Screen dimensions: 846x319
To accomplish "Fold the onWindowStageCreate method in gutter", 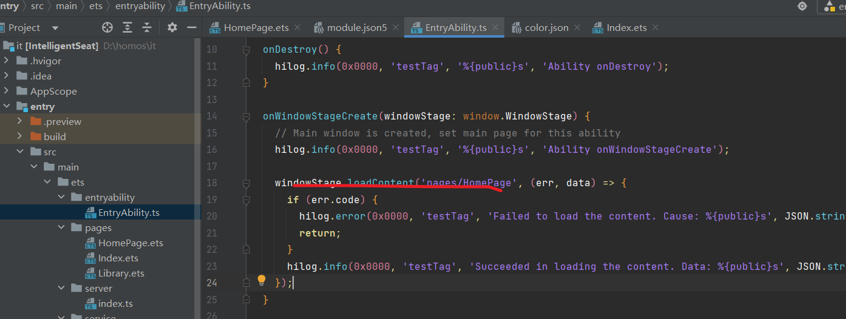I will (x=246, y=116).
